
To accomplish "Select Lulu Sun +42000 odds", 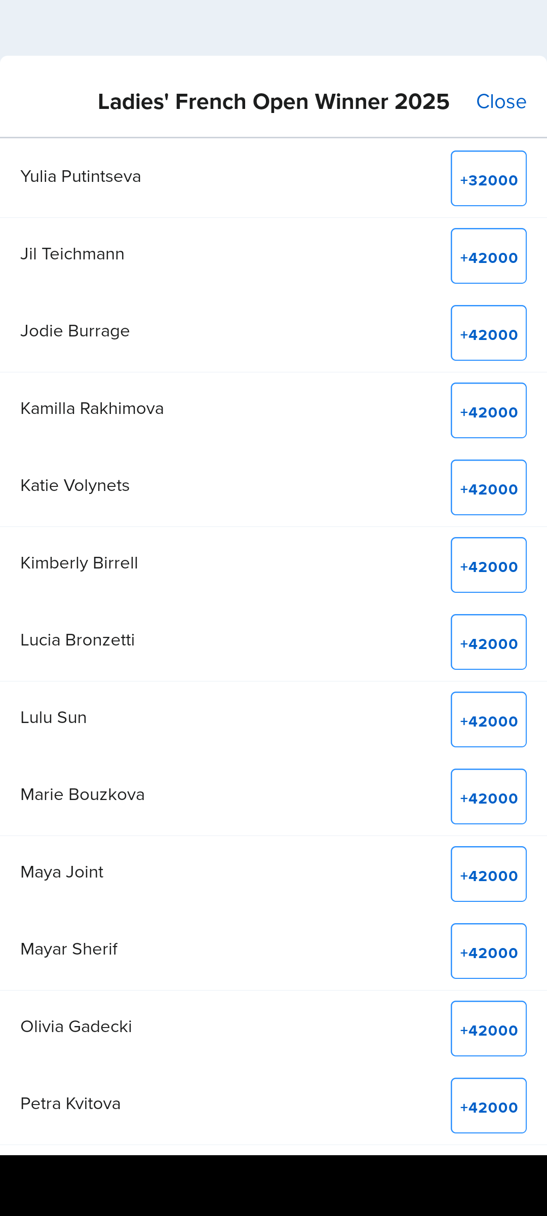I will tap(488, 719).
